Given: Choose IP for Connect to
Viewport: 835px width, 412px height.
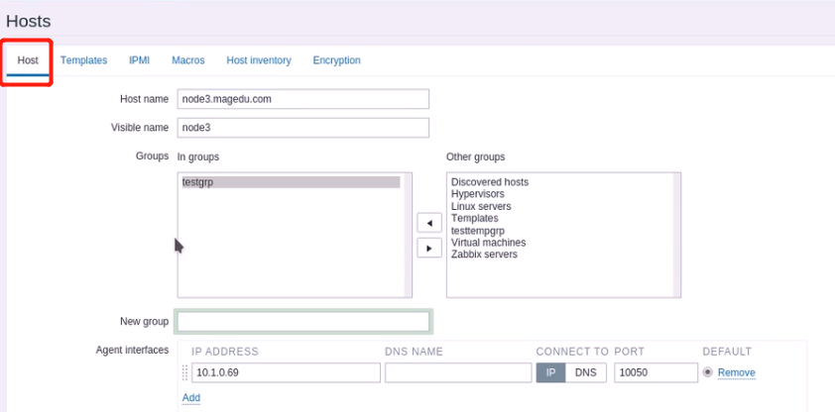Looking at the screenshot, I should pyautogui.click(x=550, y=372).
